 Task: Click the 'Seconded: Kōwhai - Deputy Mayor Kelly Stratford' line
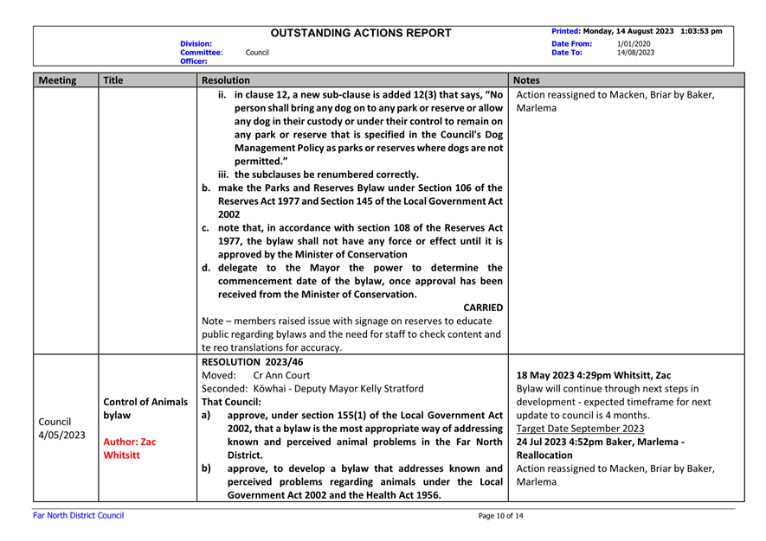(x=312, y=389)
